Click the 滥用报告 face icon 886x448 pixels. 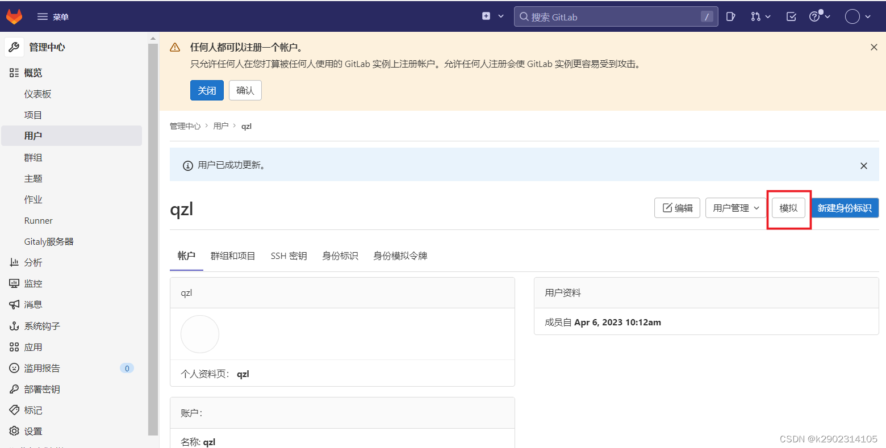(14, 368)
